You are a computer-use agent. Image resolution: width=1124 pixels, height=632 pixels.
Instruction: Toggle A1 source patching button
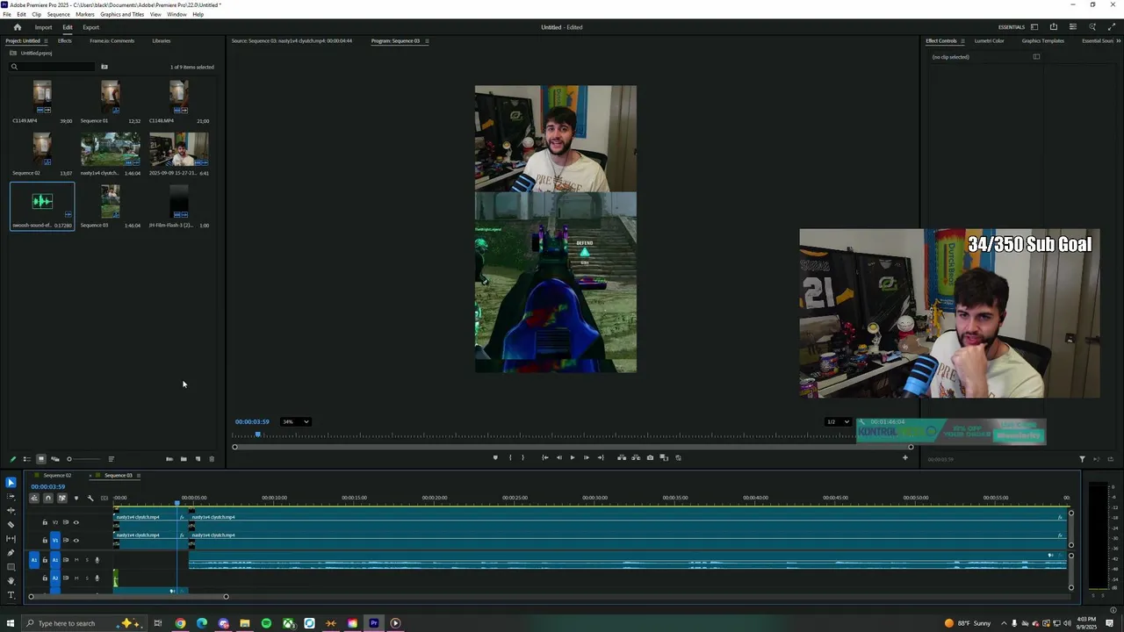[33, 560]
